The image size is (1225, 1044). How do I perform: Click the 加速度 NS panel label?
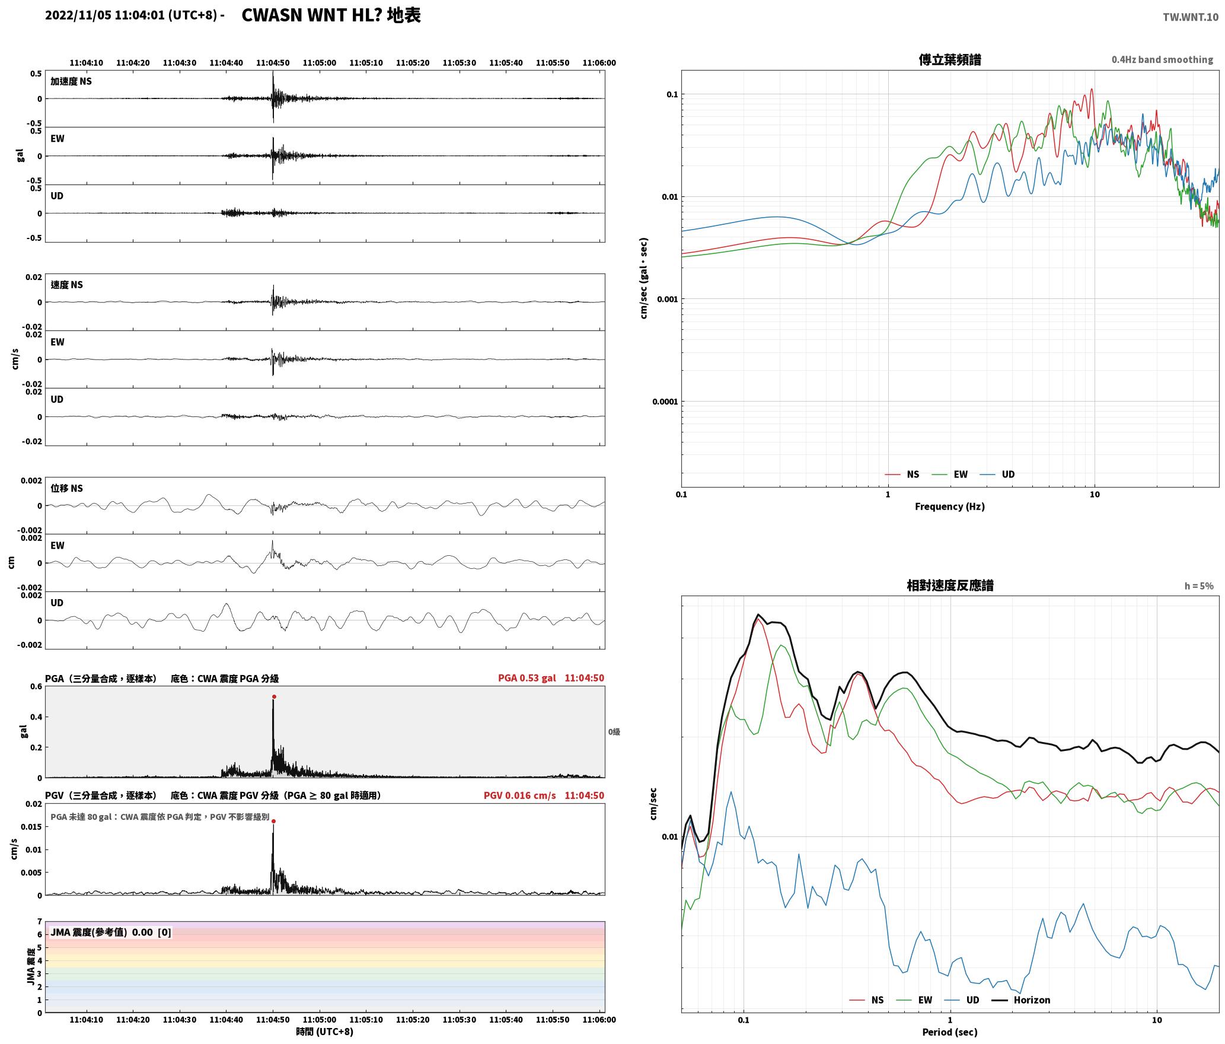tap(71, 81)
